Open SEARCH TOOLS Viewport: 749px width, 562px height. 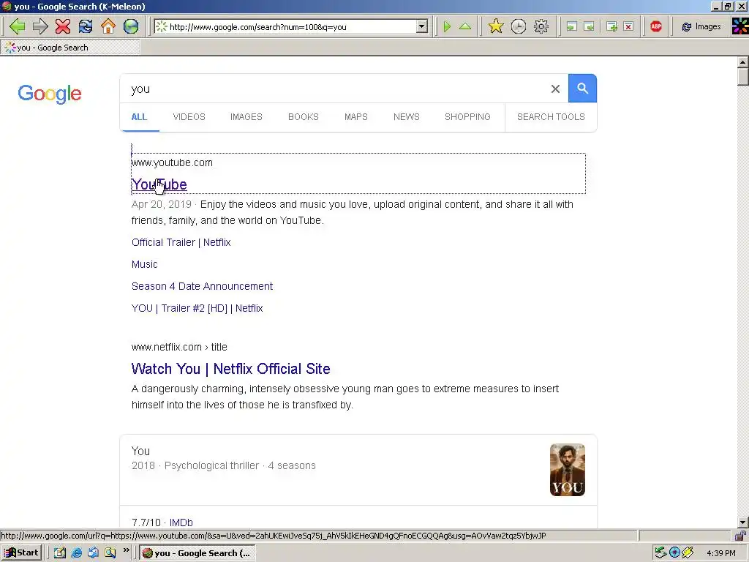pyautogui.click(x=551, y=116)
